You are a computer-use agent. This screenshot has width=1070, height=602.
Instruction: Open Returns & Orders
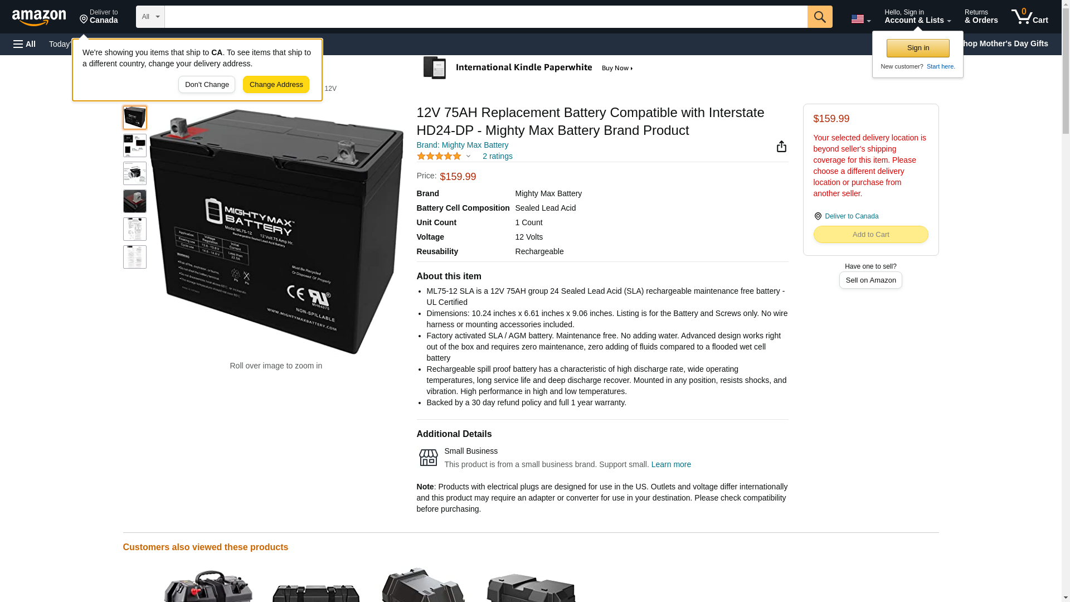[981, 17]
